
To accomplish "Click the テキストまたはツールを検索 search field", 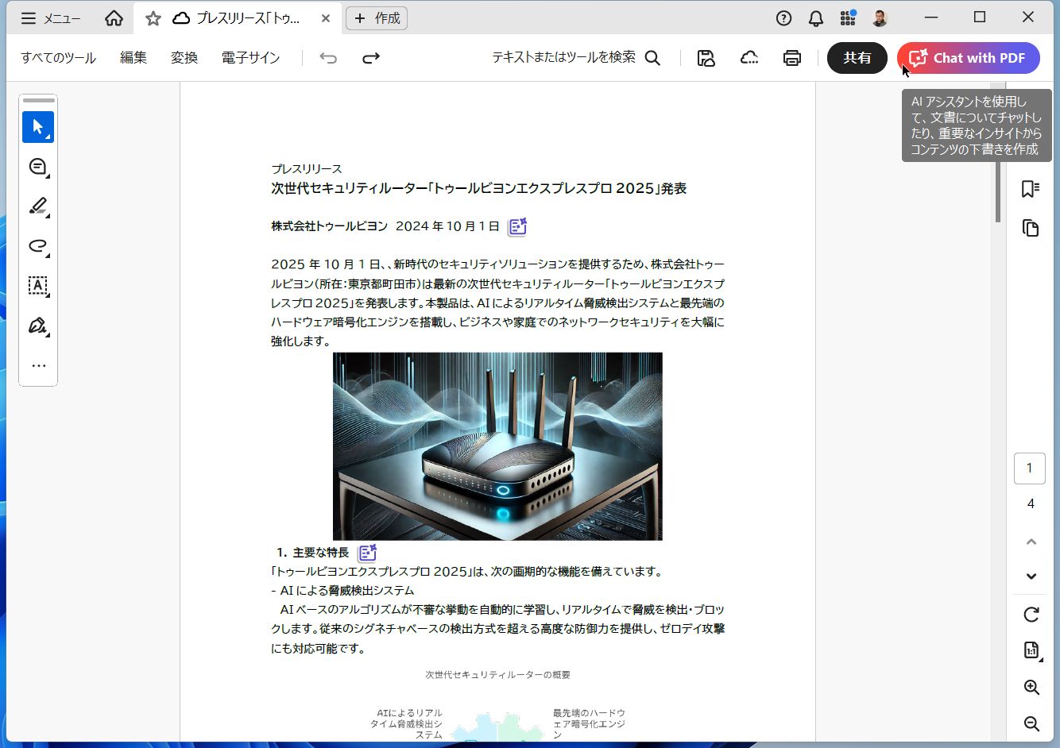I will pyautogui.click(x=576, y=58).
